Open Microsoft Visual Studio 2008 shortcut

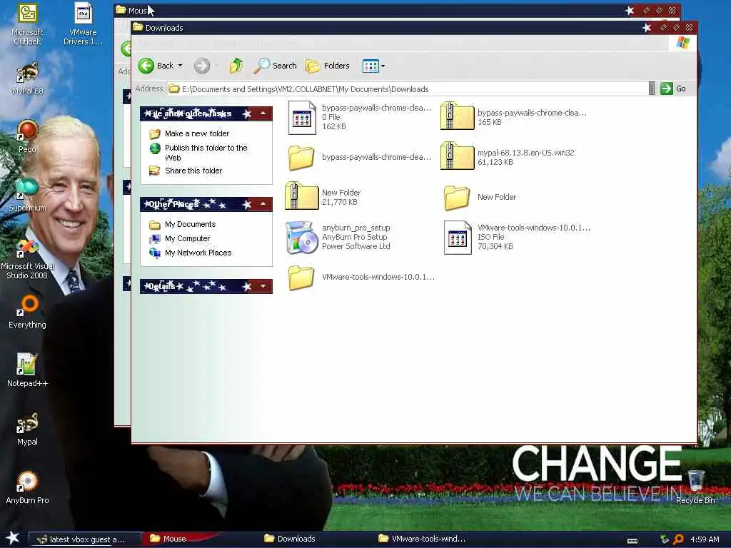coord(28,259)
